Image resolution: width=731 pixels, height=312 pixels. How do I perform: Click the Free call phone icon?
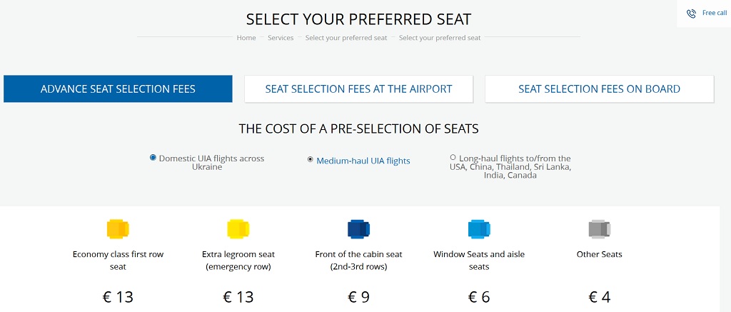click(x=691, y=14)
